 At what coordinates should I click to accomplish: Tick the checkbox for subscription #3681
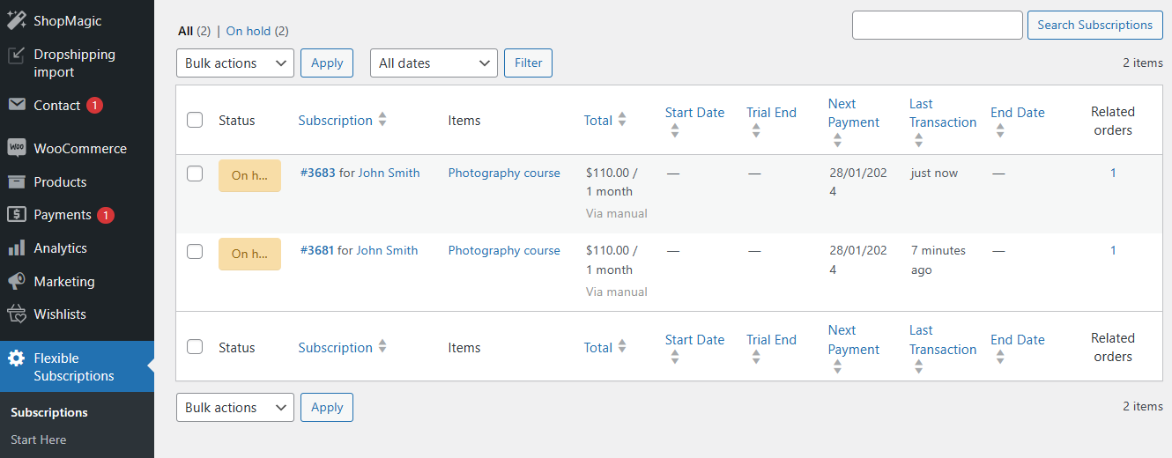pyautogui.click(x=195, y=252)
